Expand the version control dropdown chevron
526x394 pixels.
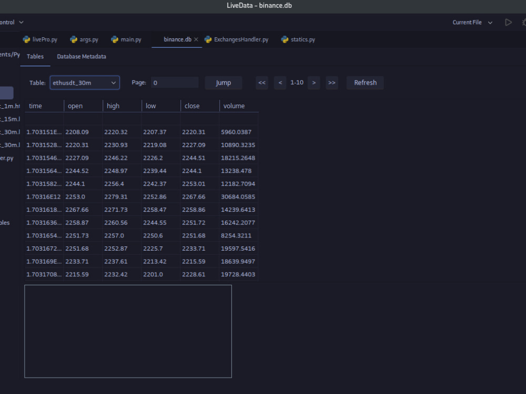(21, 23)
